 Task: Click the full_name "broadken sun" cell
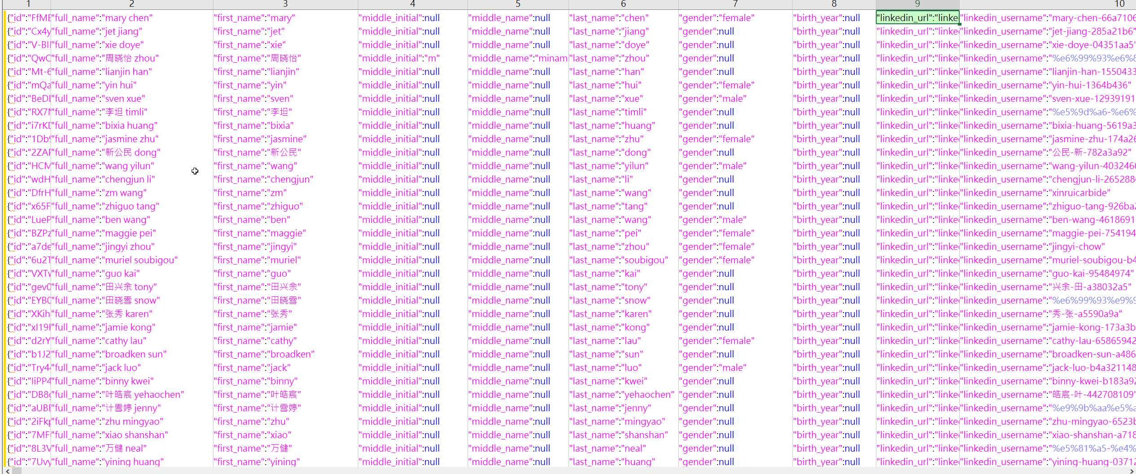click(132, 354)
